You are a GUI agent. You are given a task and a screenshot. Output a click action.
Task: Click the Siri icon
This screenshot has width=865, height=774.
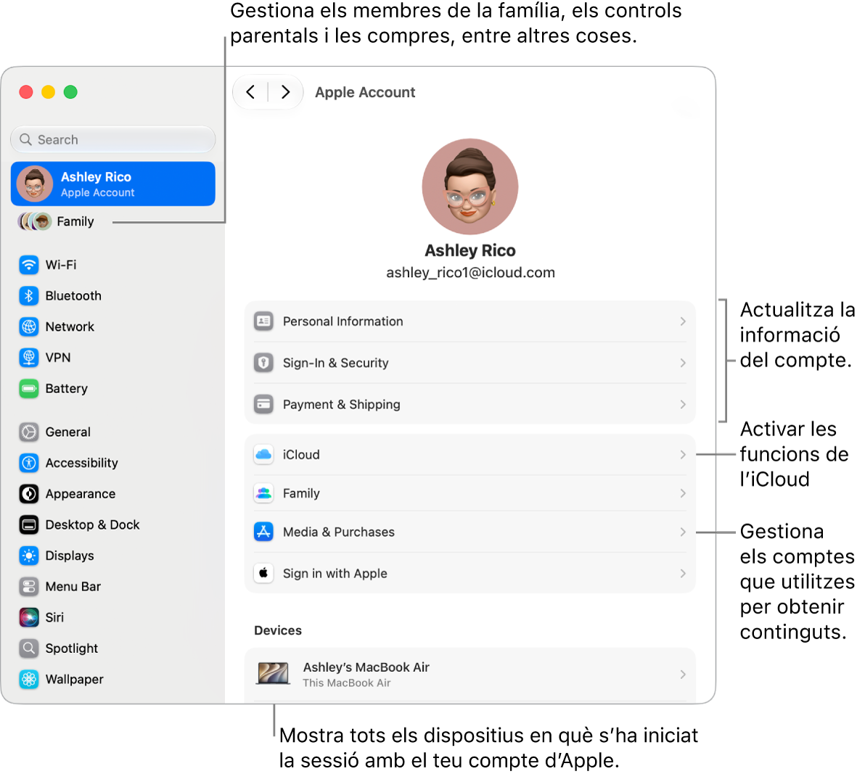29,617
